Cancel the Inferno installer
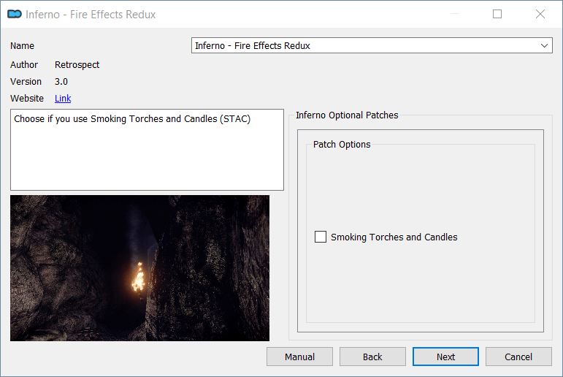 [x=518, y=357]
